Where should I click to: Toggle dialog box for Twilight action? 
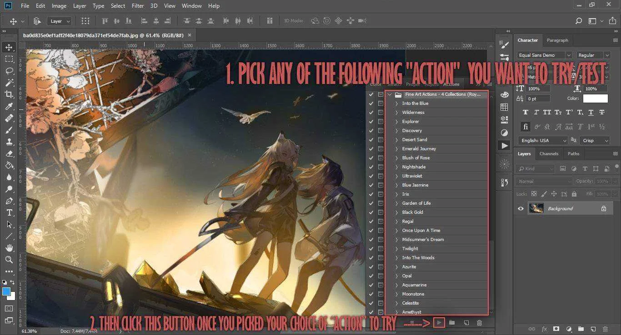(381, 249)
